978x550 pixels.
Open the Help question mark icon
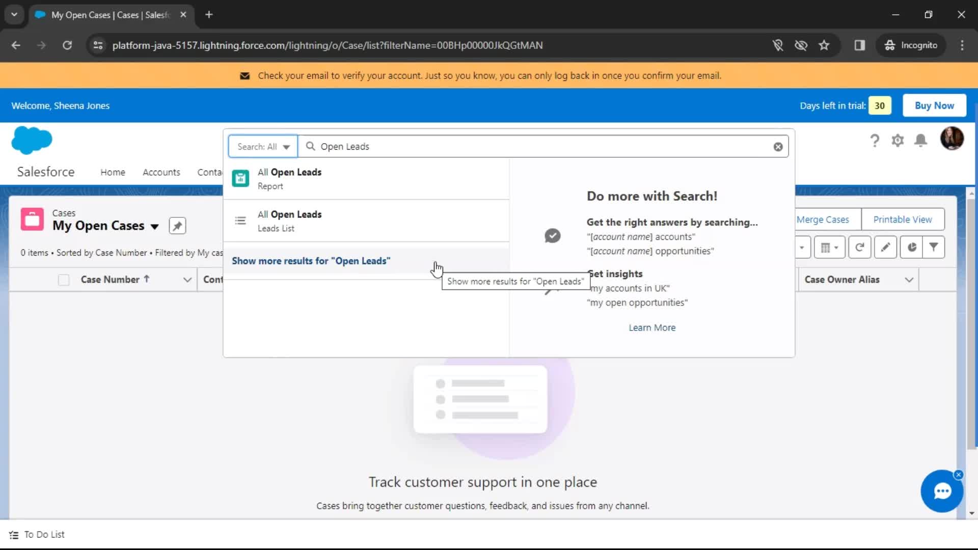875,140
